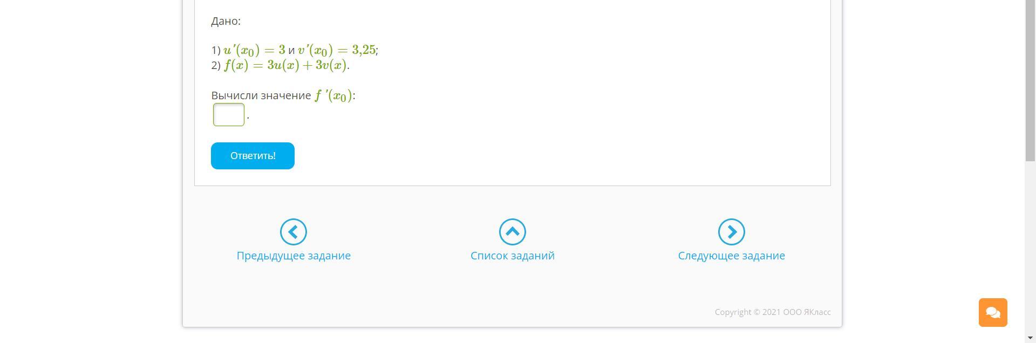Screen dimensions: 1036x343
Task: Focus the answer input box
Action: coord(229,115)
